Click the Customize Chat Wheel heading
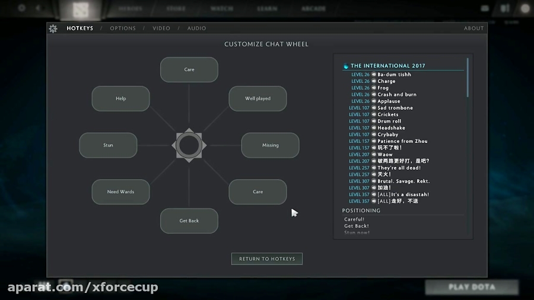 tap(266, 44)
